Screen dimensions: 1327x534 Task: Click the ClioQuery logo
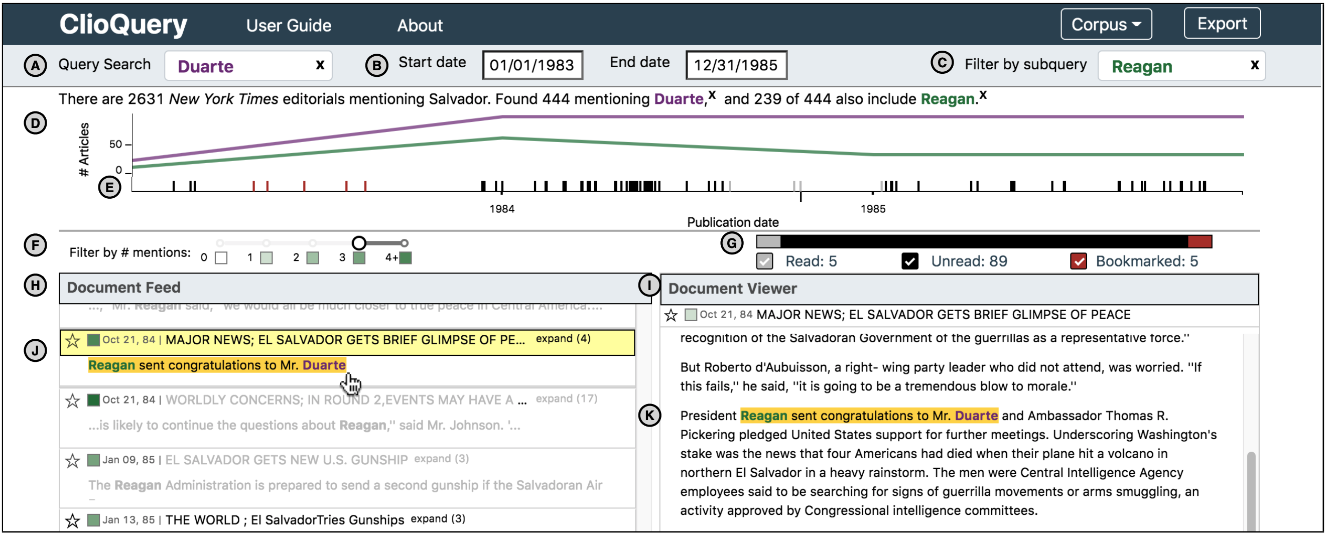pos(123,24)
